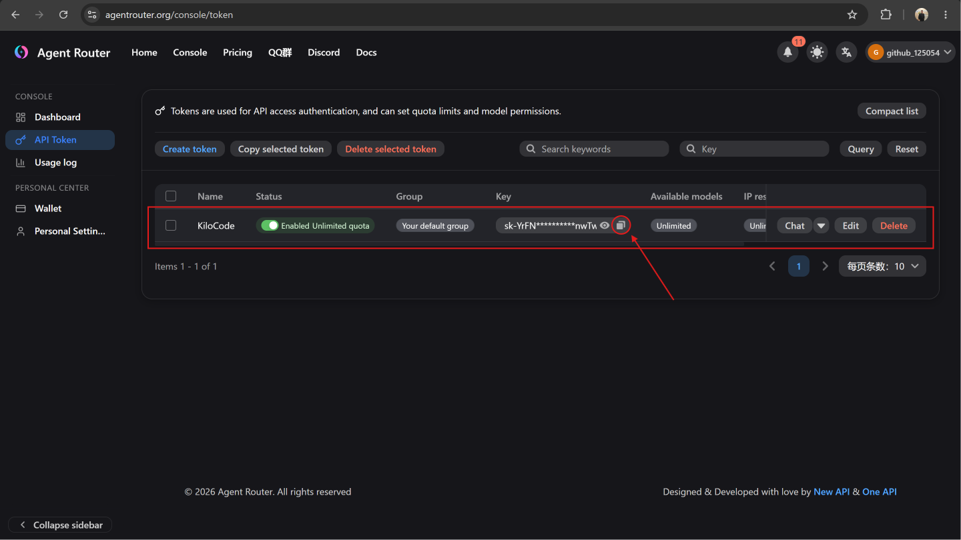Click the KiloCode token name

pyautogui.click(x=216, y=226)
